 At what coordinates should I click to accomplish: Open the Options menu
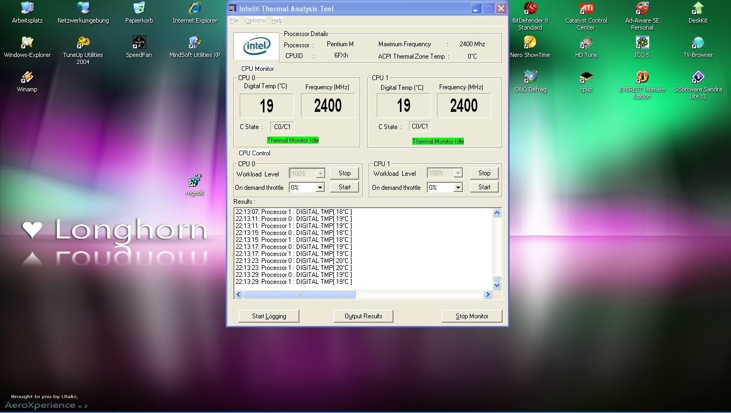(x=255, y=20)
